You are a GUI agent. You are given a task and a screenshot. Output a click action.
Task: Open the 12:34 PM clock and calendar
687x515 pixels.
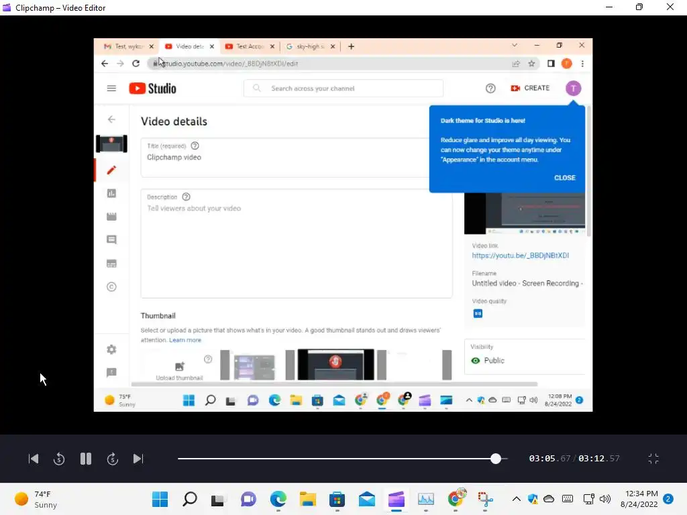click(639, 499)
